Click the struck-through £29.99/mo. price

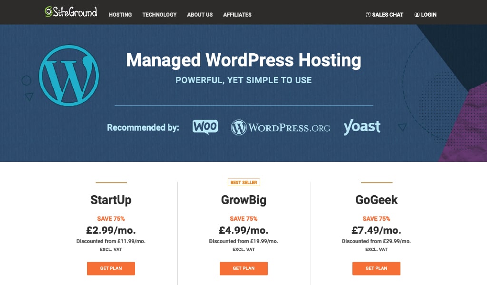coord(397,241)
